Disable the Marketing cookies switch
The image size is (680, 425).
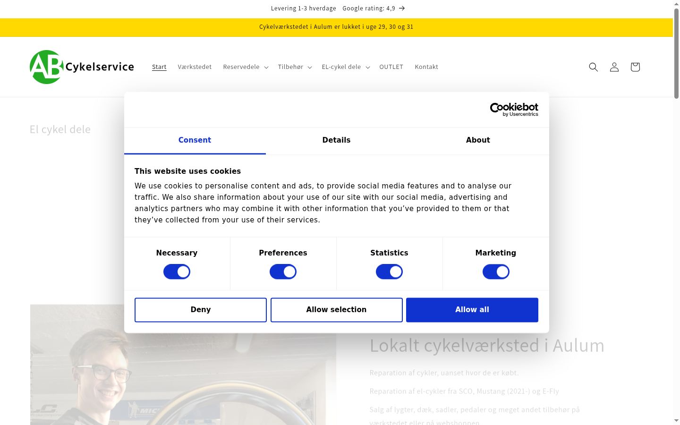click(496, 272)
